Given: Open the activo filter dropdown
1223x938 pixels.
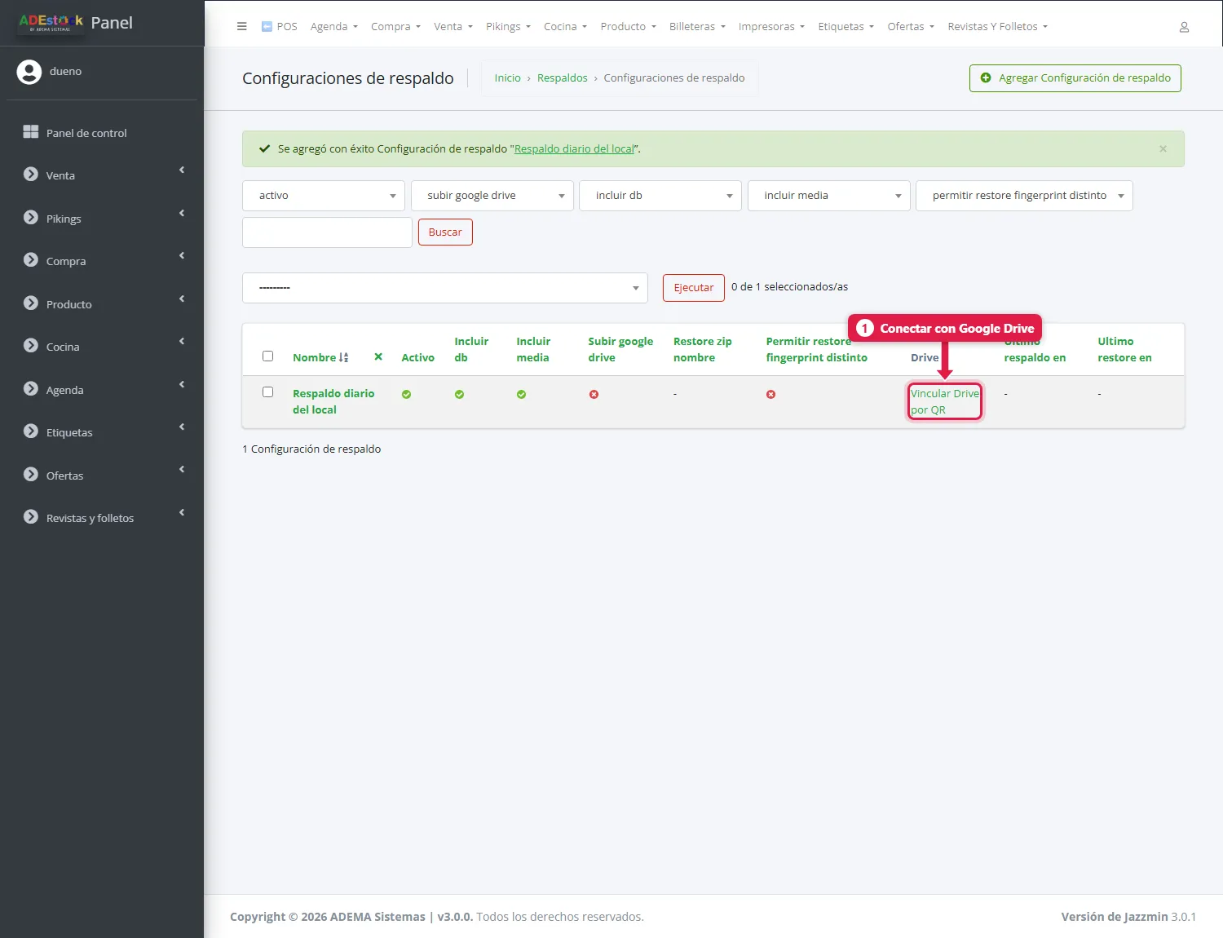Looking at the screenshot, I should click(x=324, y=196).
